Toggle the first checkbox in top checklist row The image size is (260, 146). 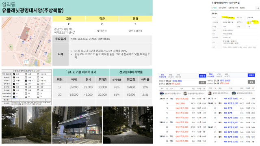pos(14,74)
